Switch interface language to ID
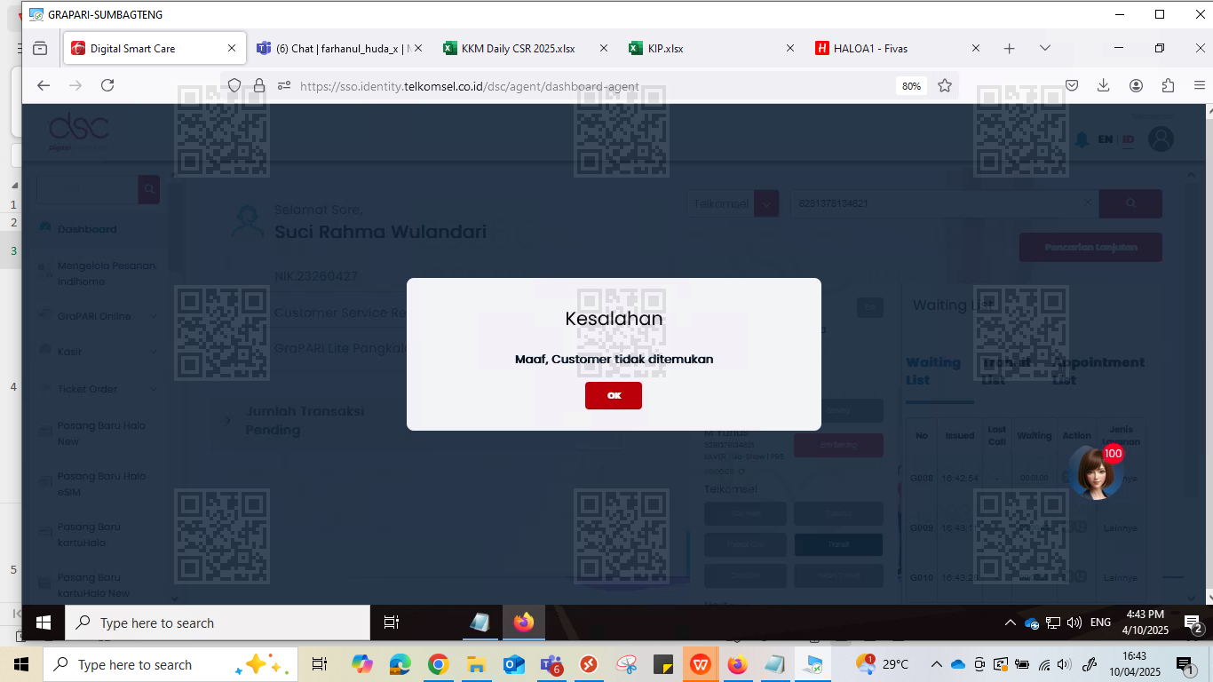The height and width of the screenshot is (682, 1213). pyautogui.click(x=1129, y=139)
